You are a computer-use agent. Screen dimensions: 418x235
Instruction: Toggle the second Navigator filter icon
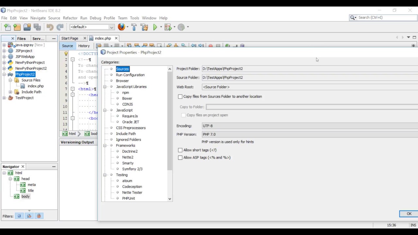(29, 216)
